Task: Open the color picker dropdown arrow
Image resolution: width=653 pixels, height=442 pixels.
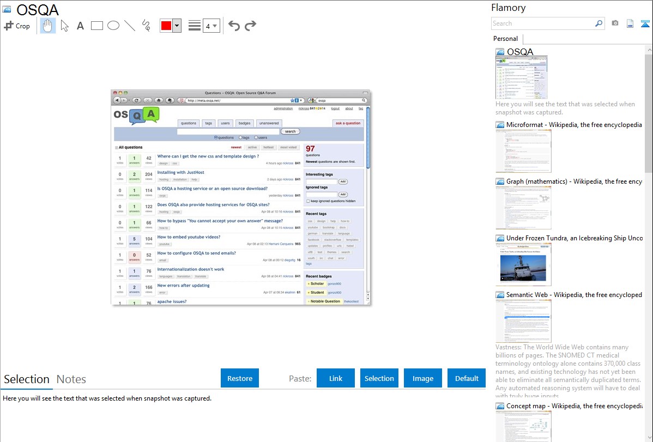Action: [x=177, y=26]
